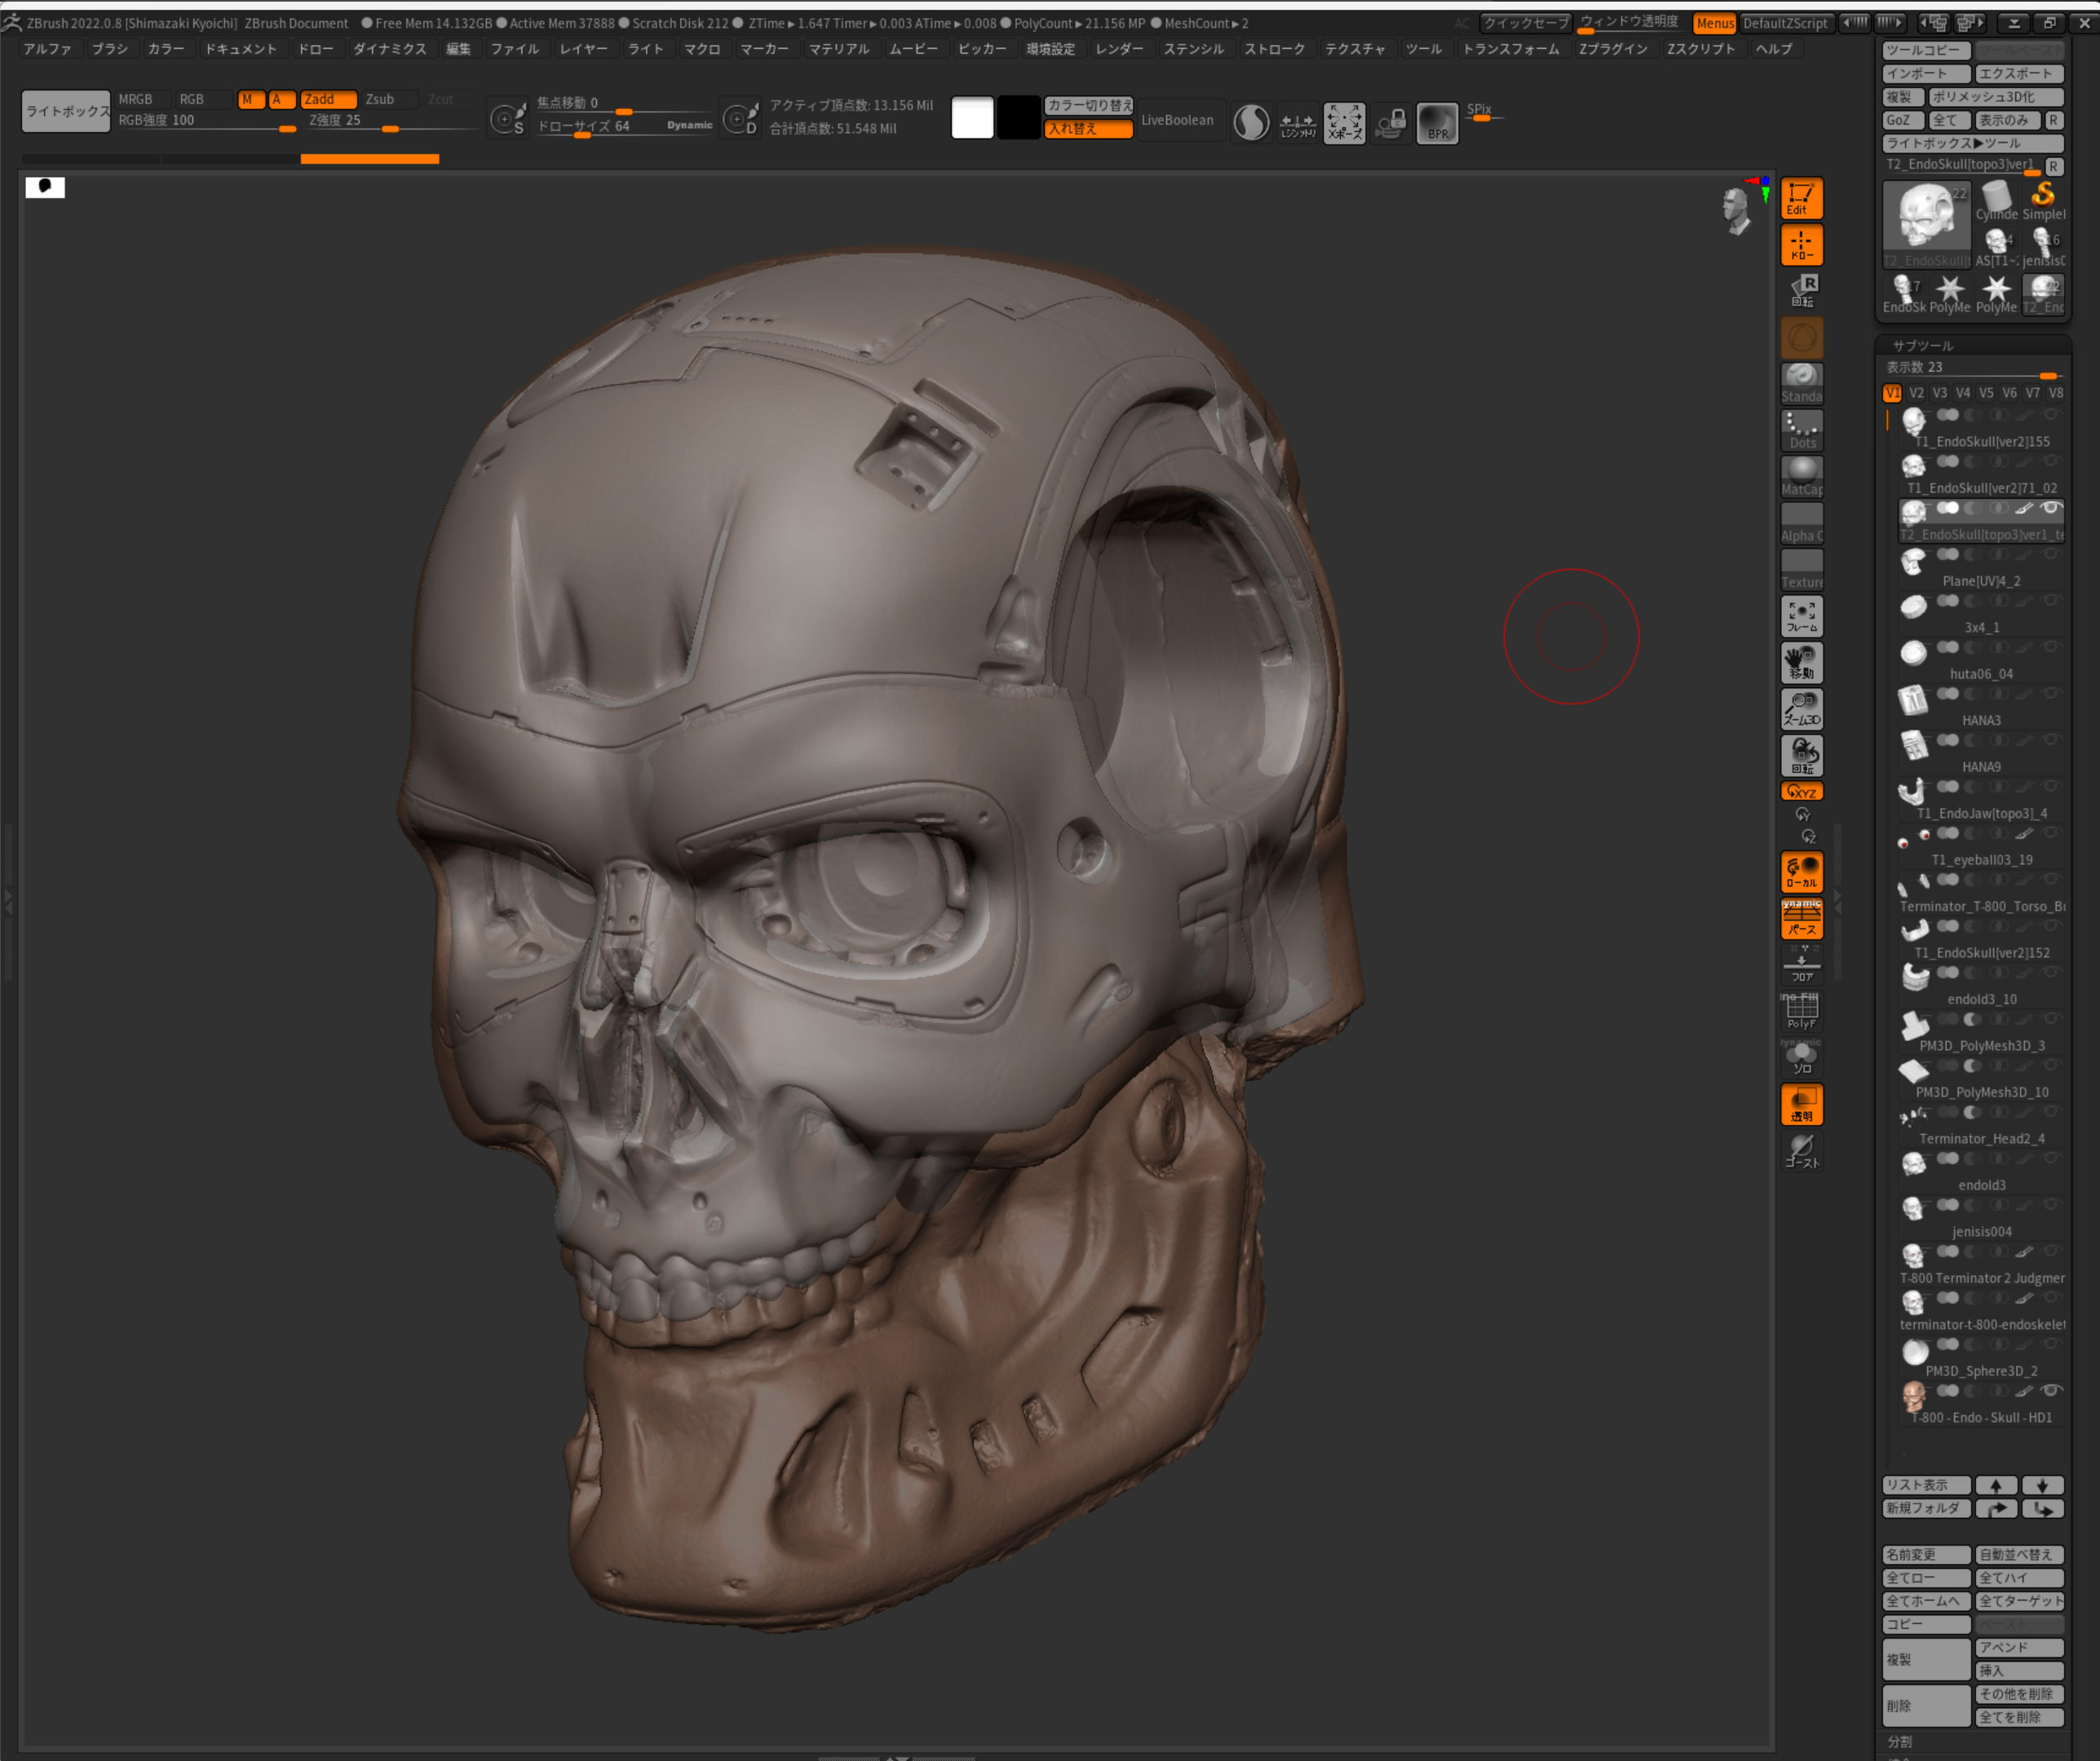Open the Dots stroke picker
The height and width of the screenshot is (1761, 2100).
point(1801,430)
